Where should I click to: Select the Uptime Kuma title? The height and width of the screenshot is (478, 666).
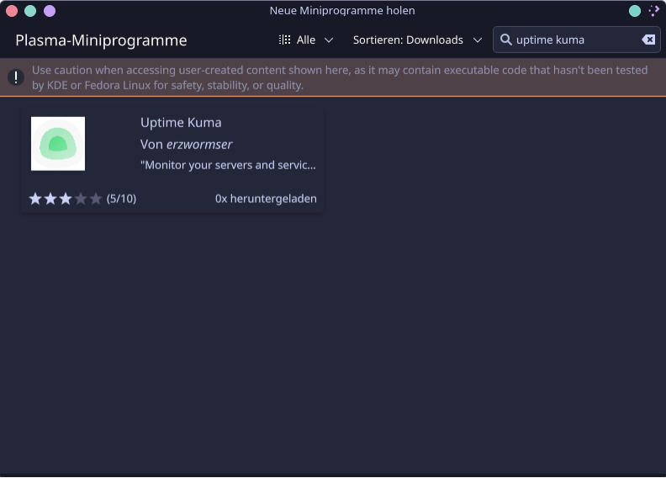181,122
